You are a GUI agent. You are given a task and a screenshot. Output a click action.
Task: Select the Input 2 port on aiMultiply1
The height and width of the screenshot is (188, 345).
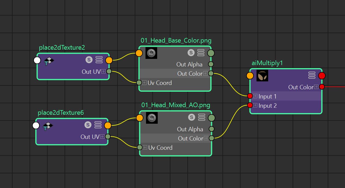coord(250,106)
